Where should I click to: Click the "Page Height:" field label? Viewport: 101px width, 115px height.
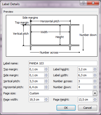61,99
